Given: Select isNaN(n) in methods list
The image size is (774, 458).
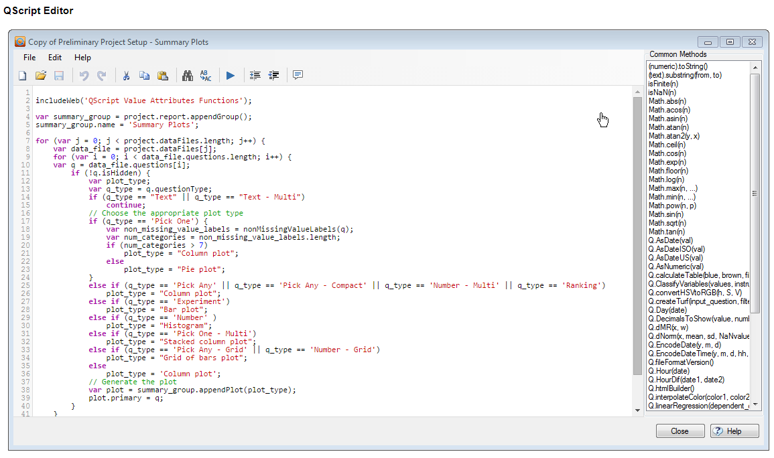Looking at the screenshot, I should pyautogui.click(x=662, y=92).
